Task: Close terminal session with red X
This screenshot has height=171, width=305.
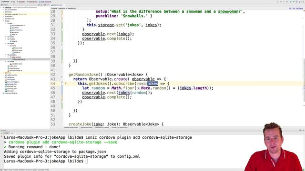Action: (2, 137)
